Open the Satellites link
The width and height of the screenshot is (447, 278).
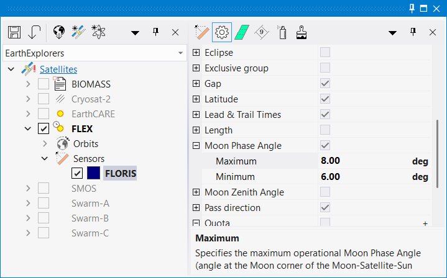58,69
